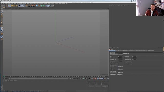The height and width of the screenshot is (92, 164).
Task: Click the spline pen icon
Action: 39,6
